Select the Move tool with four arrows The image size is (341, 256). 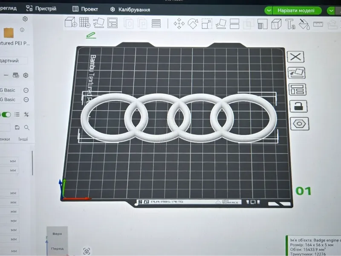pos(179,23)
